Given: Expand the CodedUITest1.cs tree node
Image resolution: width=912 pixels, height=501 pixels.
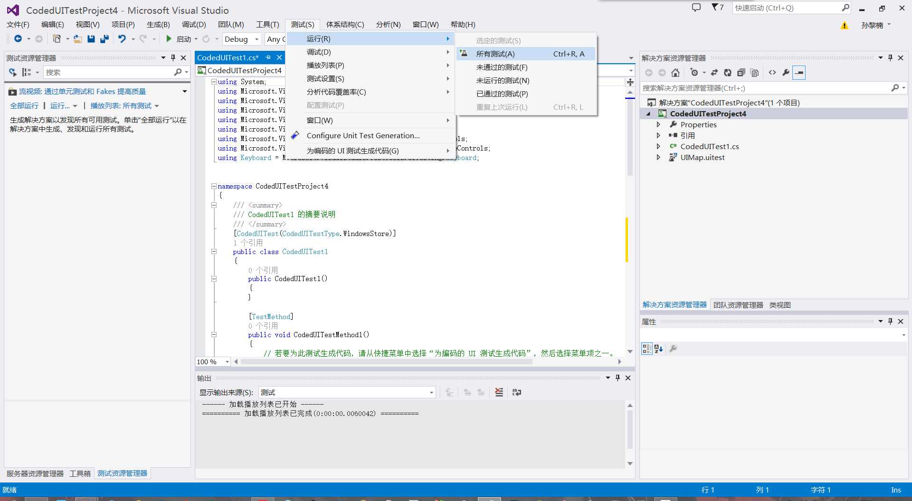Looking at the screenshot, I should pos(658,146).
